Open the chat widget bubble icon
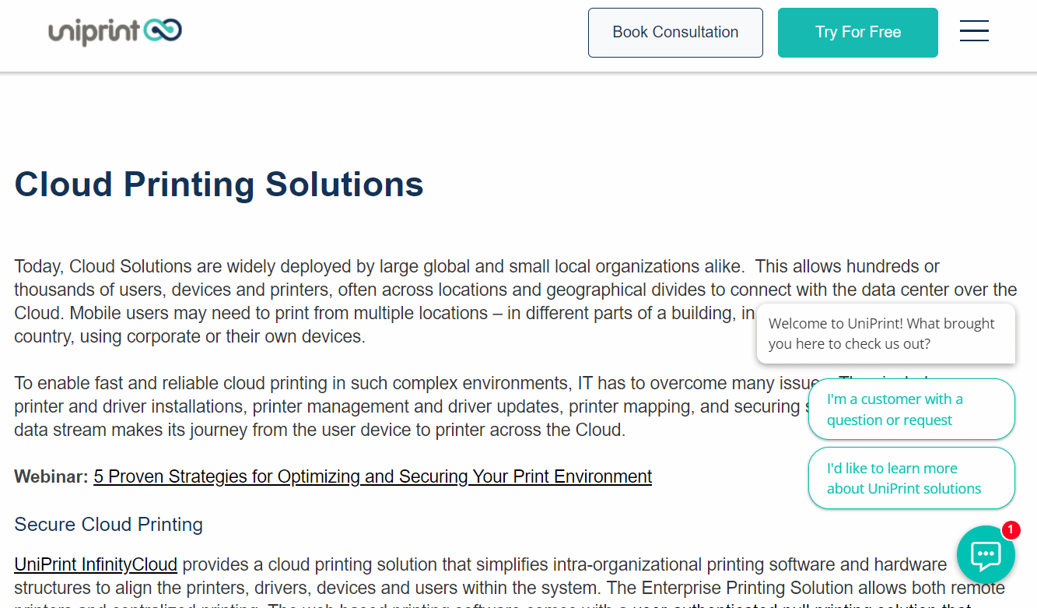The image size is (1037, 608). (x=986, y=555)
